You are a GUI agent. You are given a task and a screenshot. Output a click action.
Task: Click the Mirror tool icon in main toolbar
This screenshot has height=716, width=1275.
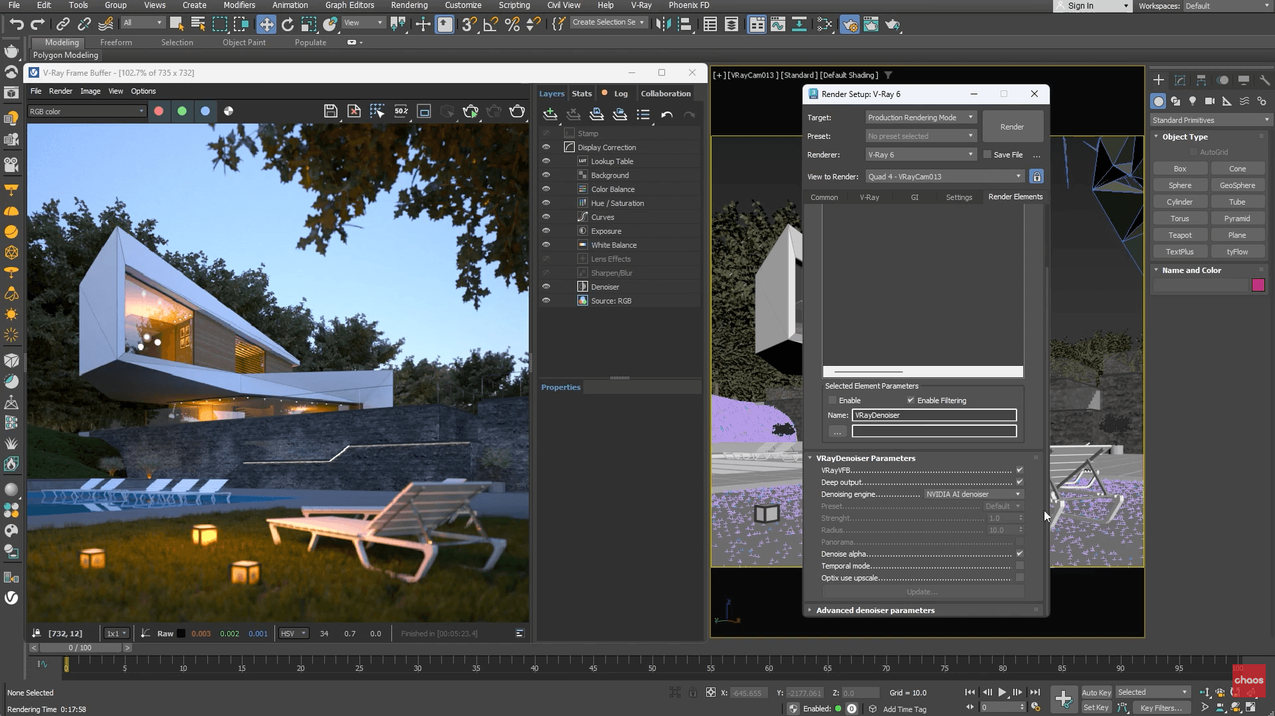click(x=662, y=25)
